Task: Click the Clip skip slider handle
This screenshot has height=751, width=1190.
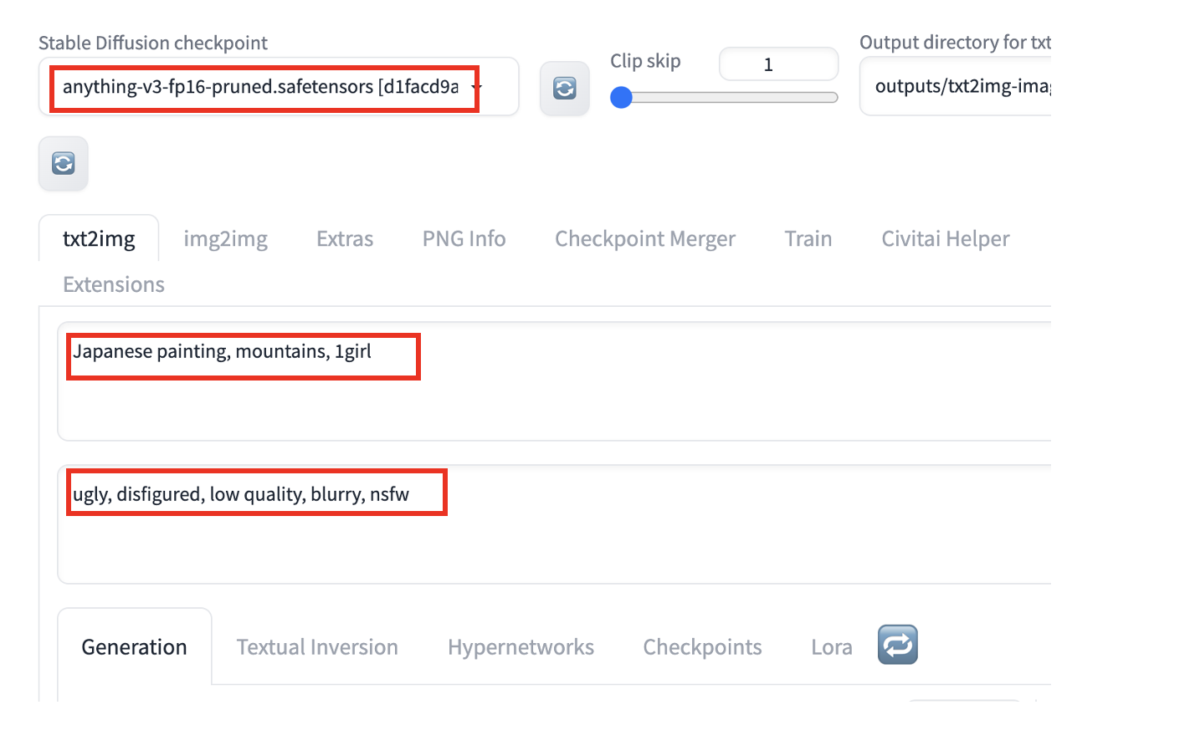Action: pos(621,98)
